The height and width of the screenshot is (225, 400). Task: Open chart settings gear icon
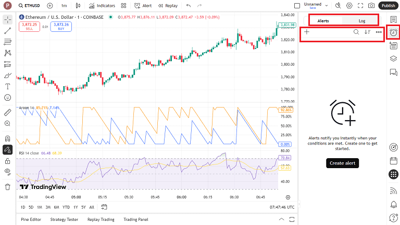(349, 6)
